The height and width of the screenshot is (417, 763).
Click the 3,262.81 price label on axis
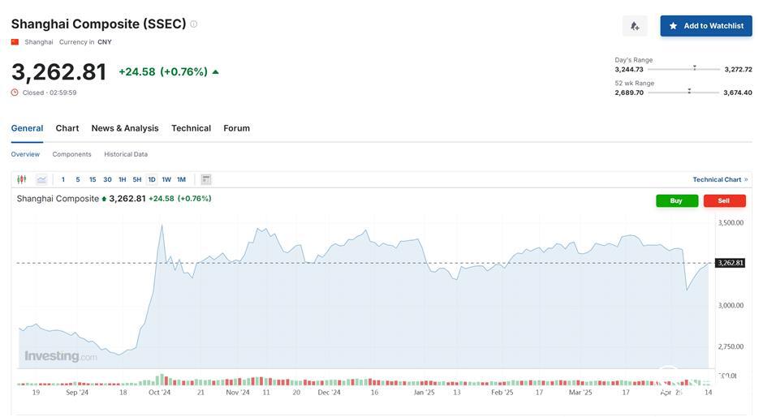pyautogui.click(x=730, y=263)
